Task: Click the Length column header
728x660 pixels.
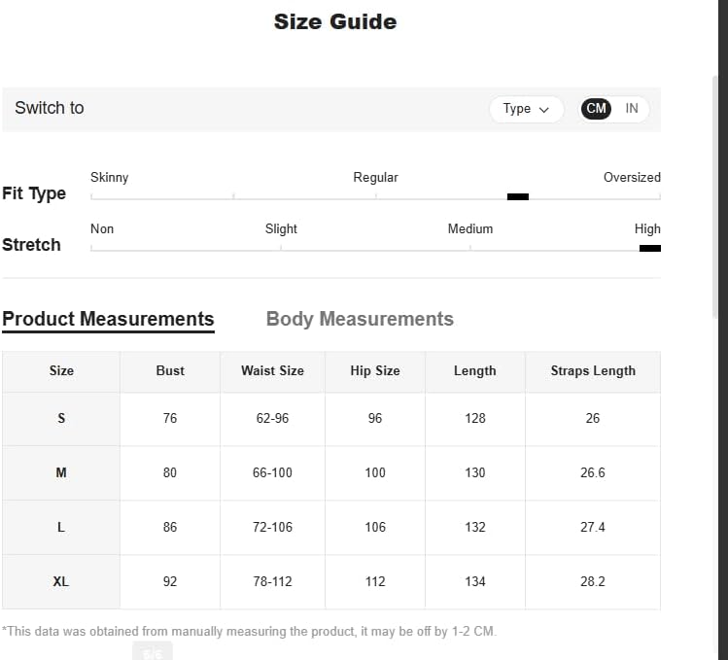Action: 475,371
